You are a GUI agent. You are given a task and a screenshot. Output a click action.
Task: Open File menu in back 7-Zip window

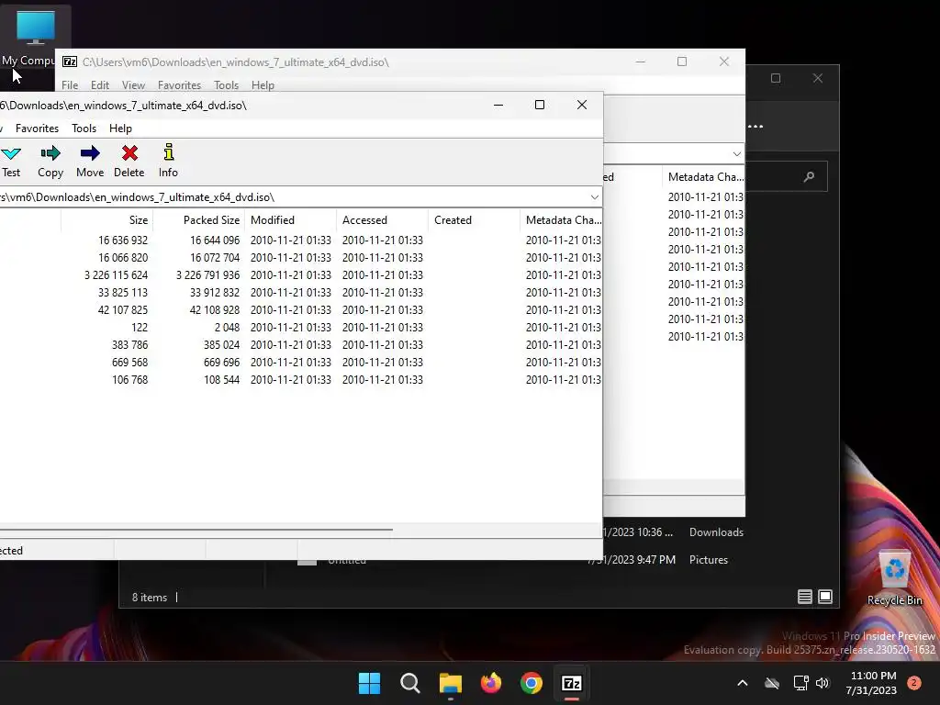click(x=70, y=85)
